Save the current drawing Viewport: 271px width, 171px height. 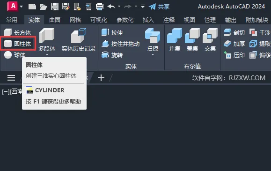[55, 7]
